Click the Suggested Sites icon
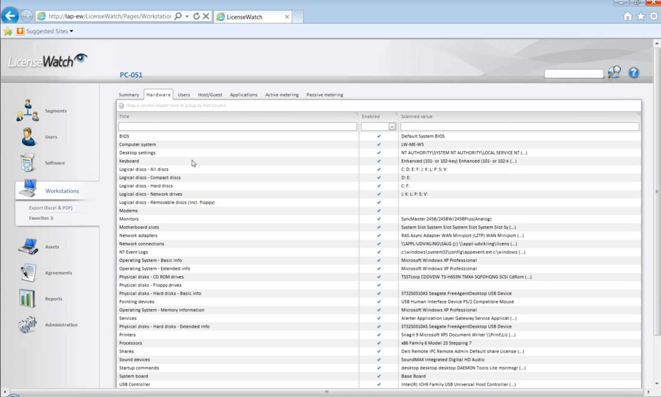This screenshot has height=397, width=661. point(20,31)
